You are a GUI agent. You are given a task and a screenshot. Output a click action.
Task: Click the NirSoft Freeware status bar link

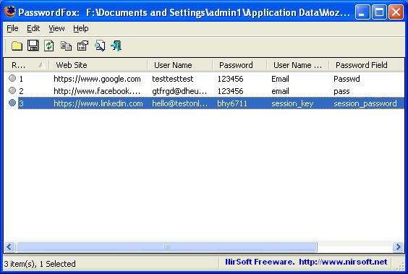tap(306, 262)
